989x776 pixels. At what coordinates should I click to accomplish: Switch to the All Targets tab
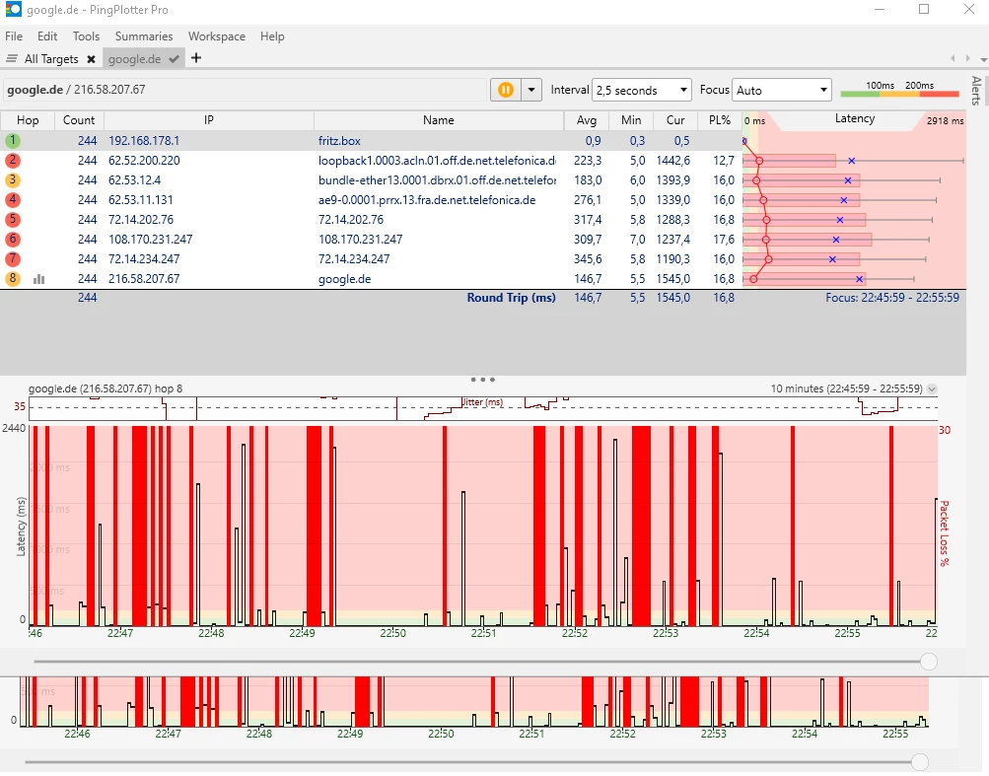point(51,59)
